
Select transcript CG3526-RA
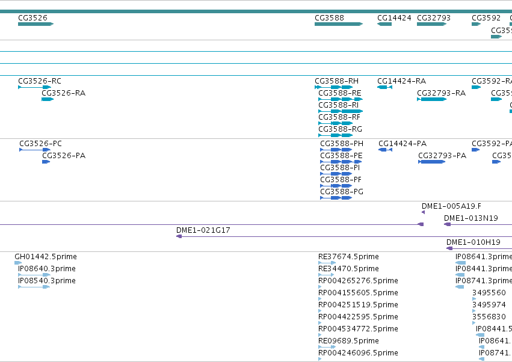click(x=48, y=99)
